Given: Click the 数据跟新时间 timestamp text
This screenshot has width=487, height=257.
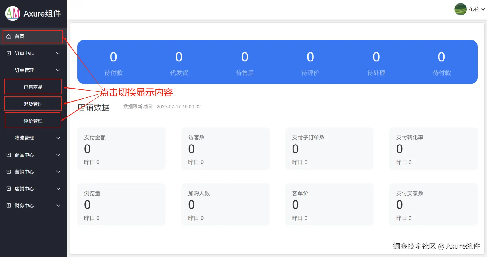Looking at the screenshot, I should click(162, 107).
